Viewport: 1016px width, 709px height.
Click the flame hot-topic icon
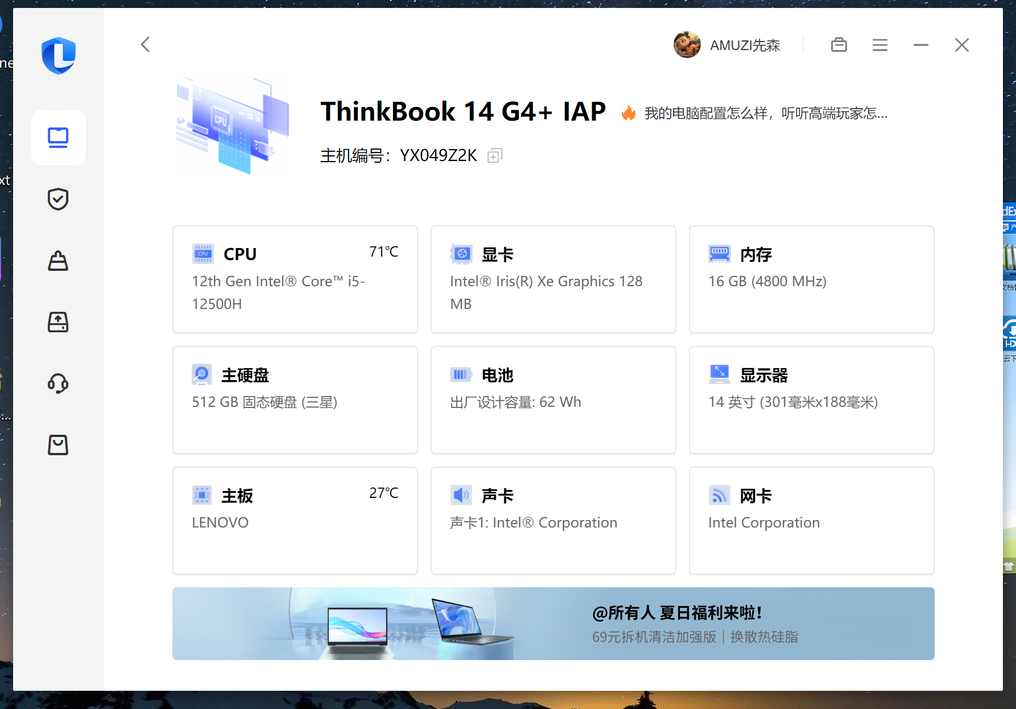tap(629, 113)
